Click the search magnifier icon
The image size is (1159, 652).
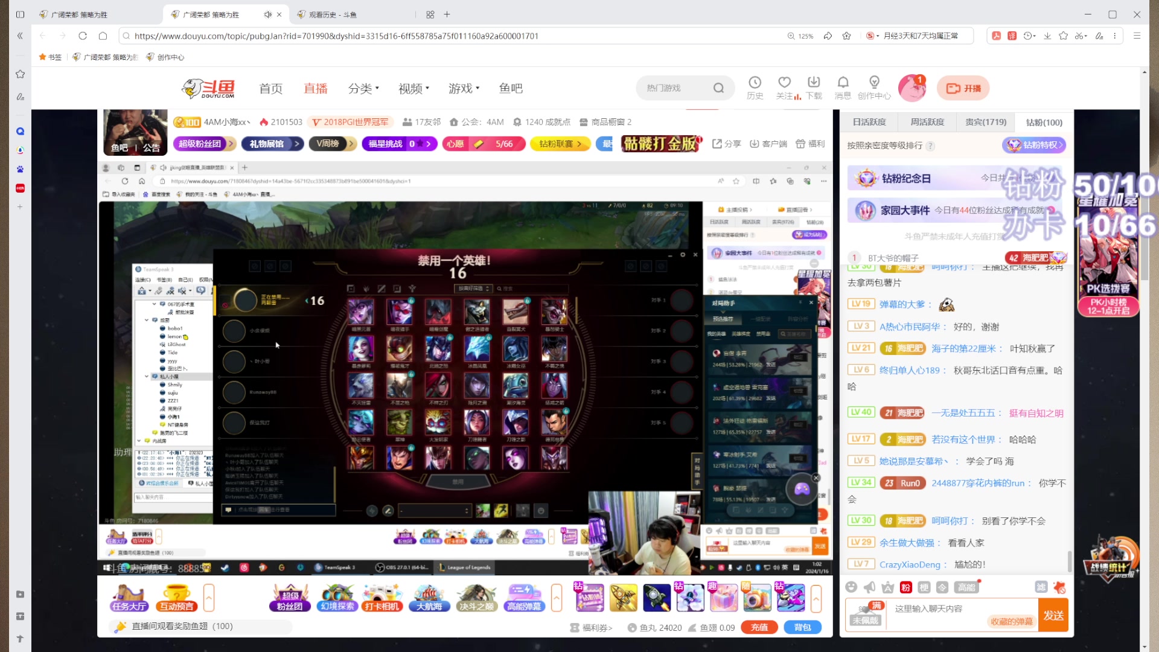click(x=718, y=88)
